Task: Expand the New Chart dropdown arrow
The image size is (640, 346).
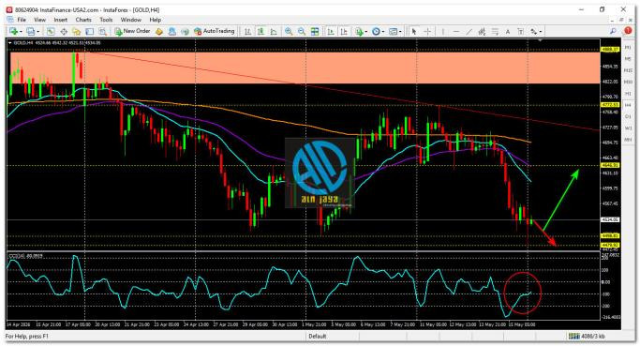Action: click(21, 32)
